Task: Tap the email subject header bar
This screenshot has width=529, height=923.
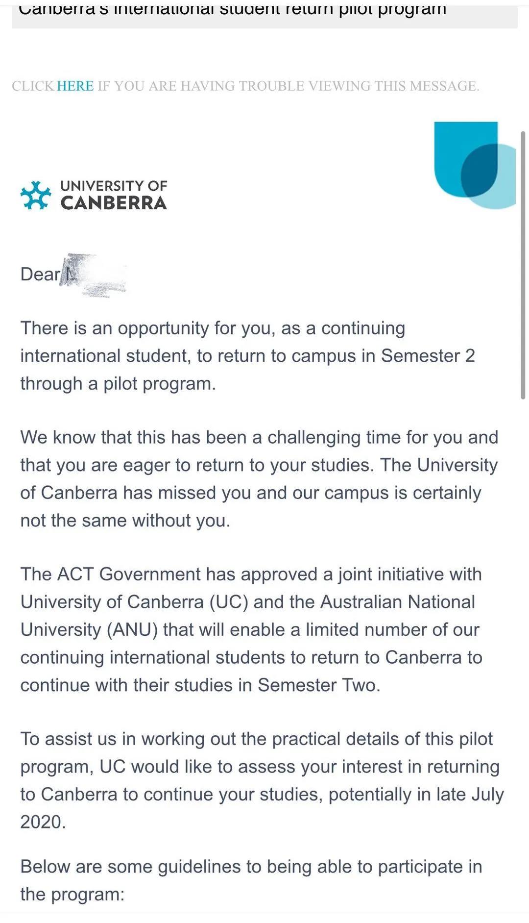Action: pos(264,14)
